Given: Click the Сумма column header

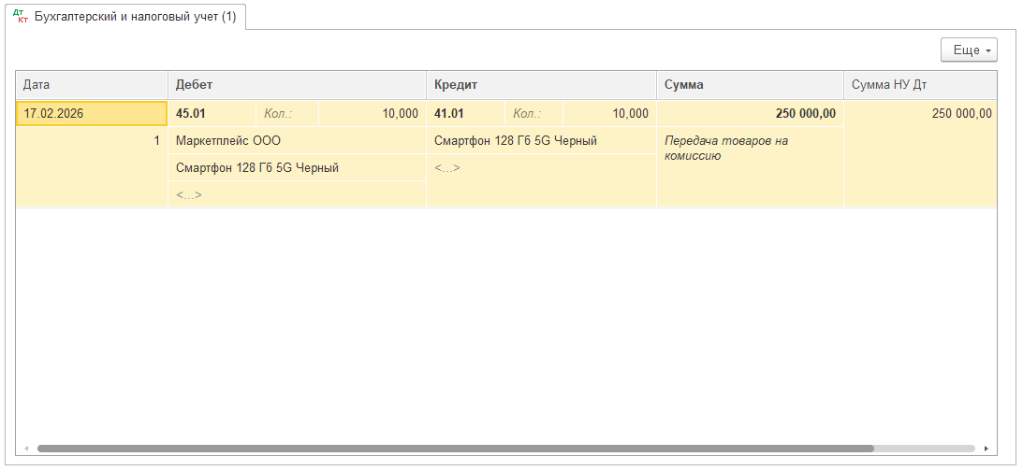Looking at the screenshot, I should pos(751,85).
